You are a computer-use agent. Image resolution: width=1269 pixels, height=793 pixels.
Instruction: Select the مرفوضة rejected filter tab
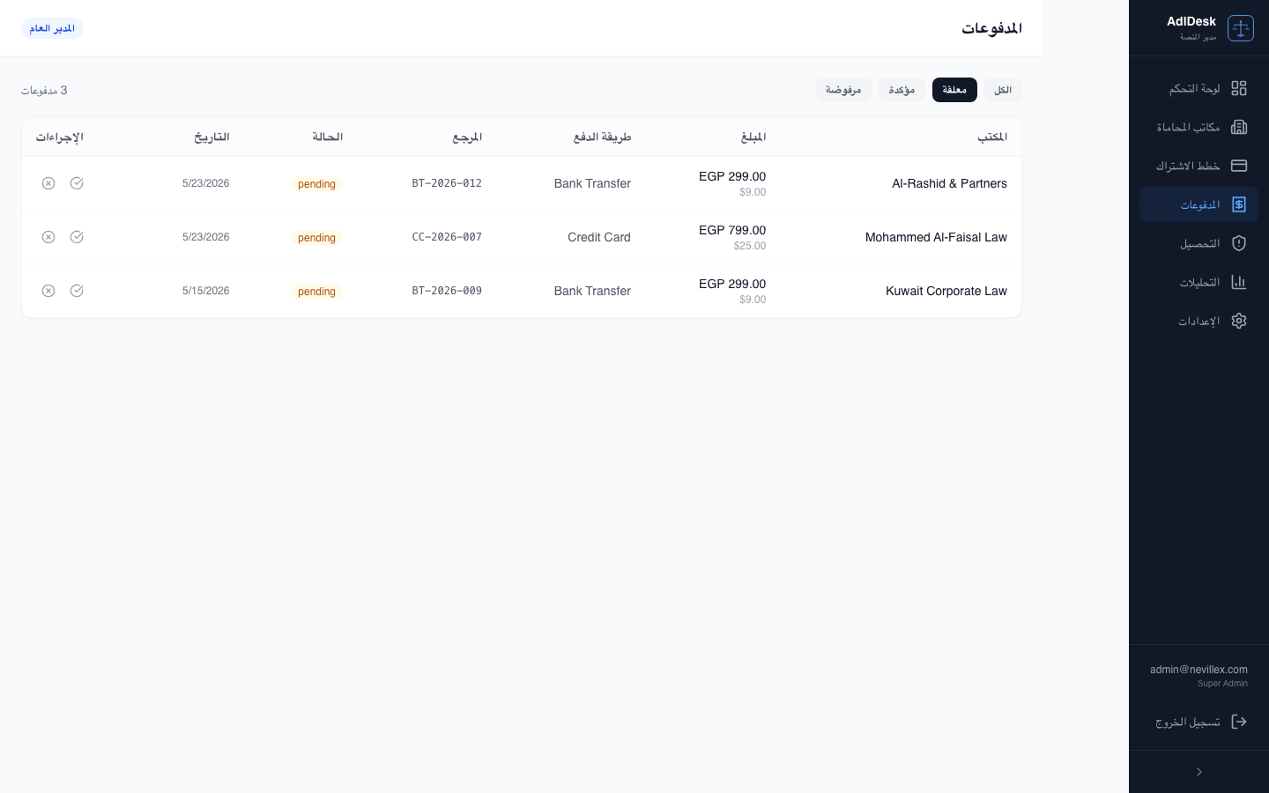(843, 90)
